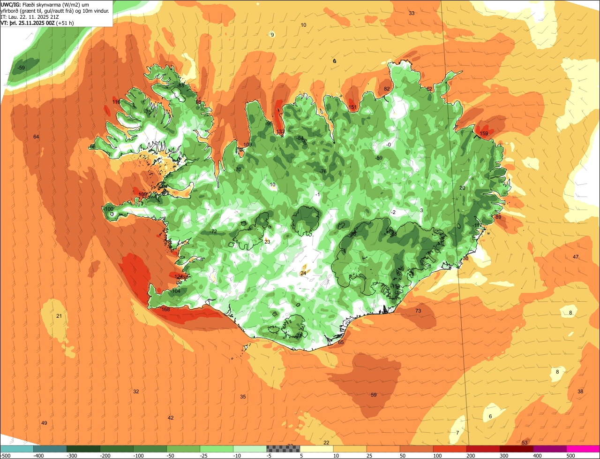The height and width of the screenshot is (459, 600).
Task: Click the value 100 on the western peninsula tip
Action: tap(109, 209)
